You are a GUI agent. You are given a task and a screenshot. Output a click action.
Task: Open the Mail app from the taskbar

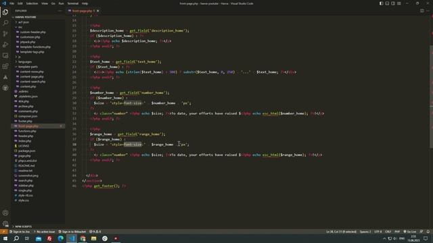39,238
